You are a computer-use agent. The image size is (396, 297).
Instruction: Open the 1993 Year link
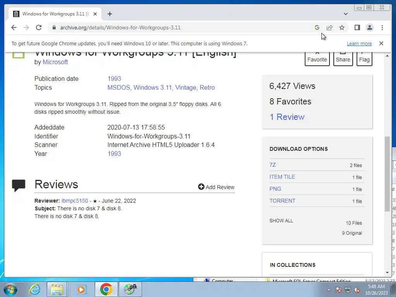[x=114, y=154]
